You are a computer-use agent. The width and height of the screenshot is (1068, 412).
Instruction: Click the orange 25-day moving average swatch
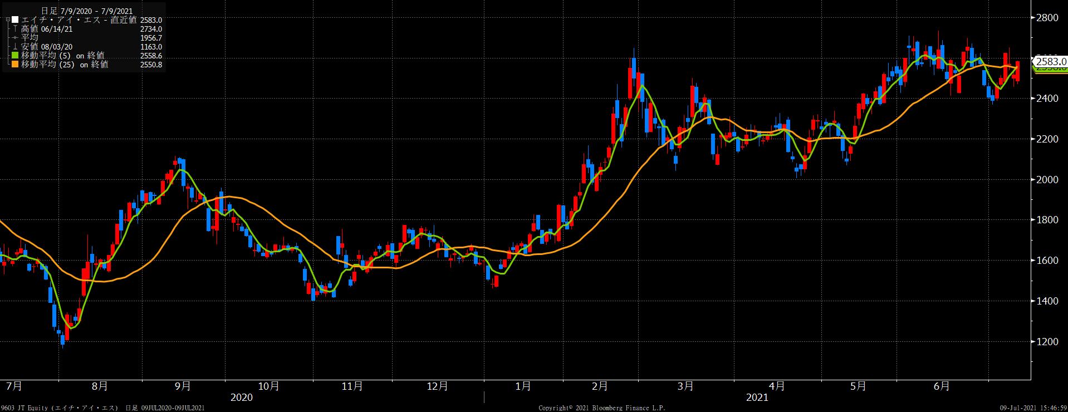point(15,65)
